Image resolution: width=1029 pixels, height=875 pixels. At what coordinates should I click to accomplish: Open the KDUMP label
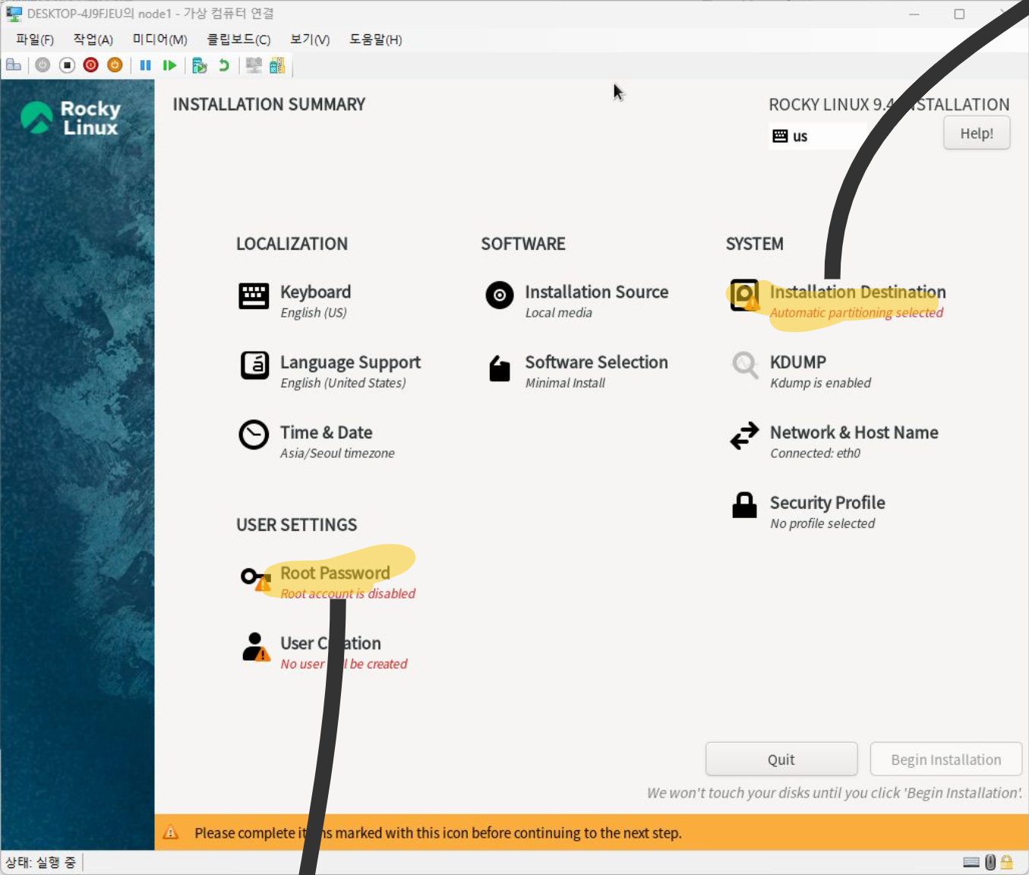[798, 362]
